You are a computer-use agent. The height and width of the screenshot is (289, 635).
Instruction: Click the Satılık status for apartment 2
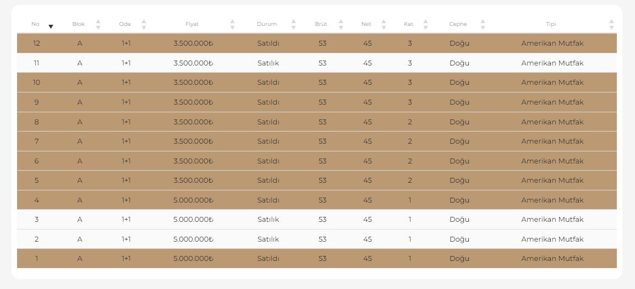(x=268, y=239)
